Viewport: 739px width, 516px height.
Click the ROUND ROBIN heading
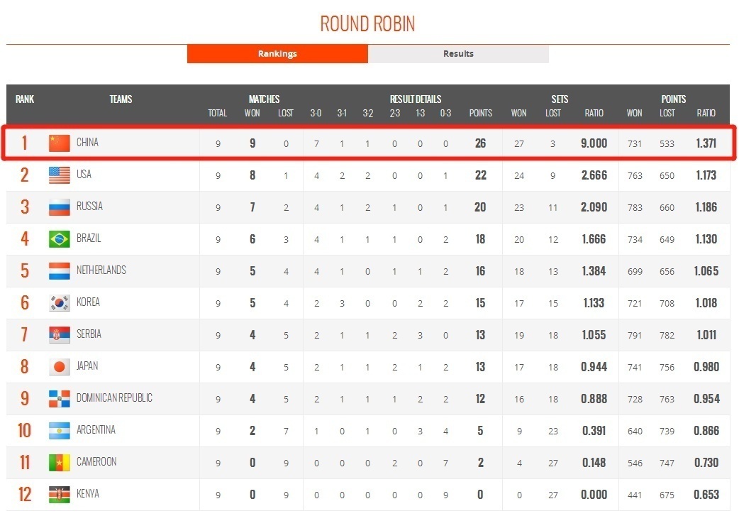click(367, 23)
